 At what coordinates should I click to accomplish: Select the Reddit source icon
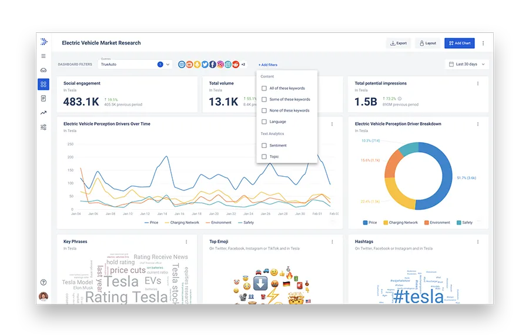[236, 65]
